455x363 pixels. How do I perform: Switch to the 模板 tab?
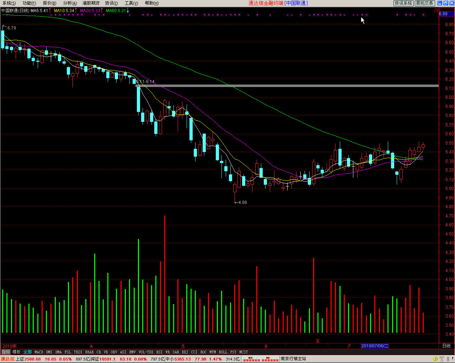point(16,352)
